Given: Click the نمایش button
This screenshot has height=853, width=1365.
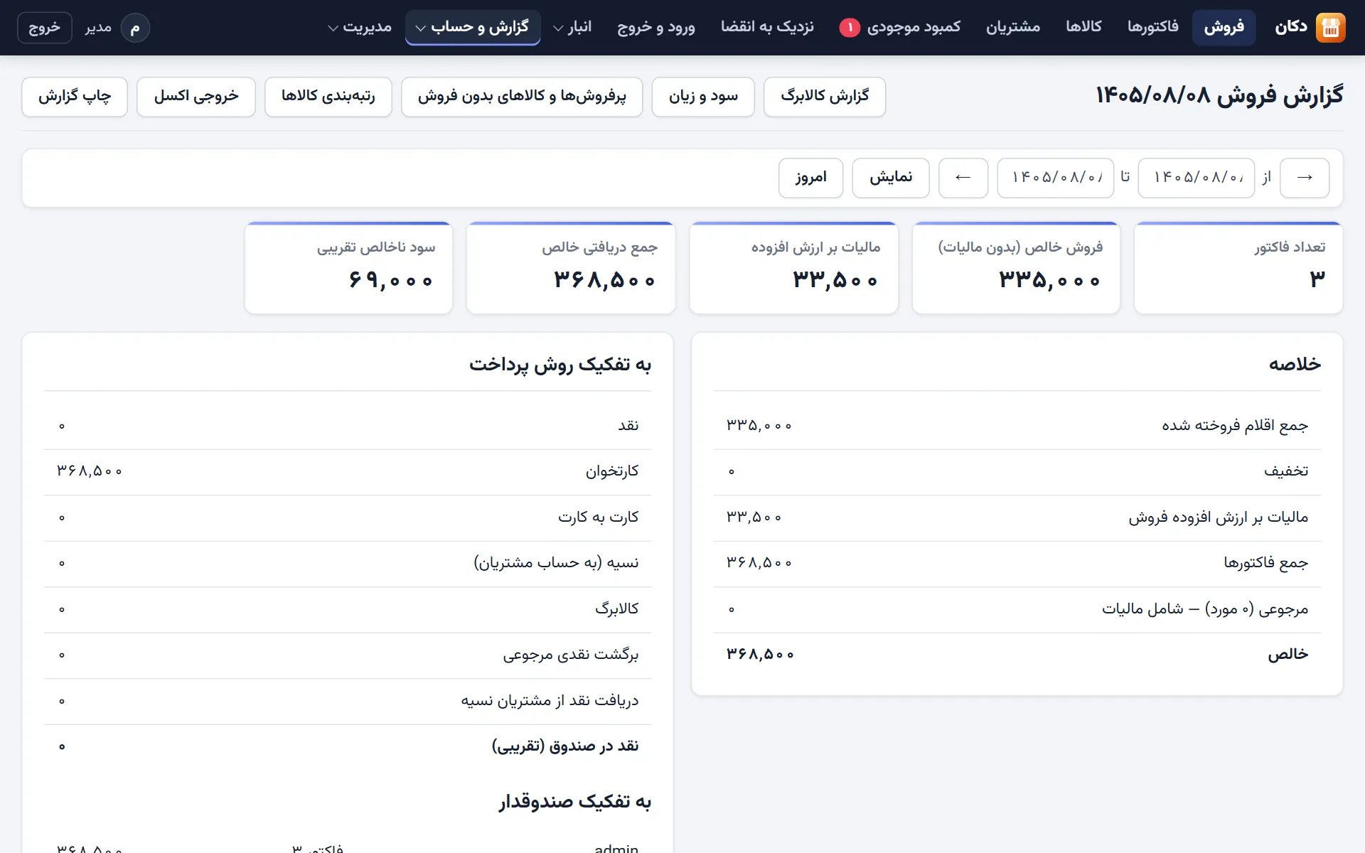Looking at the screenshot, I should 891,178.
